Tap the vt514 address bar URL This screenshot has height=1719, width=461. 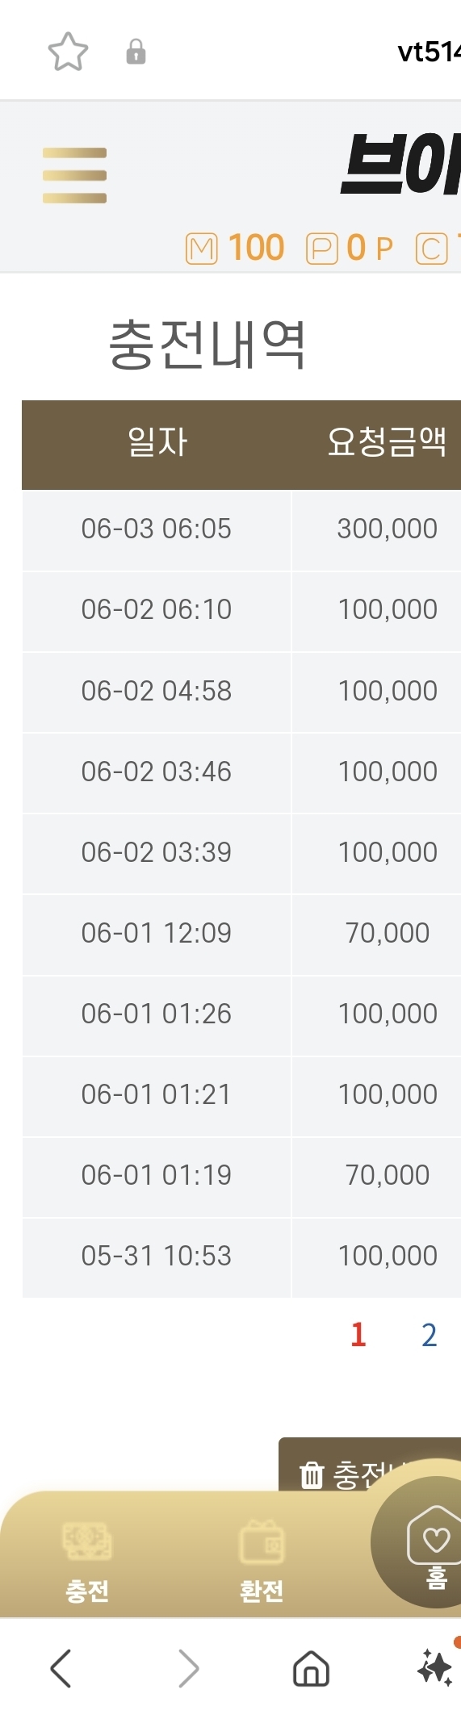[429, 52]
